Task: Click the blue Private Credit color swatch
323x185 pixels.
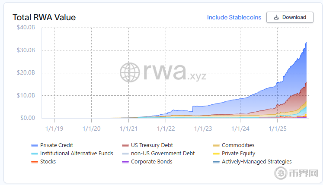Action: point(35,146)
